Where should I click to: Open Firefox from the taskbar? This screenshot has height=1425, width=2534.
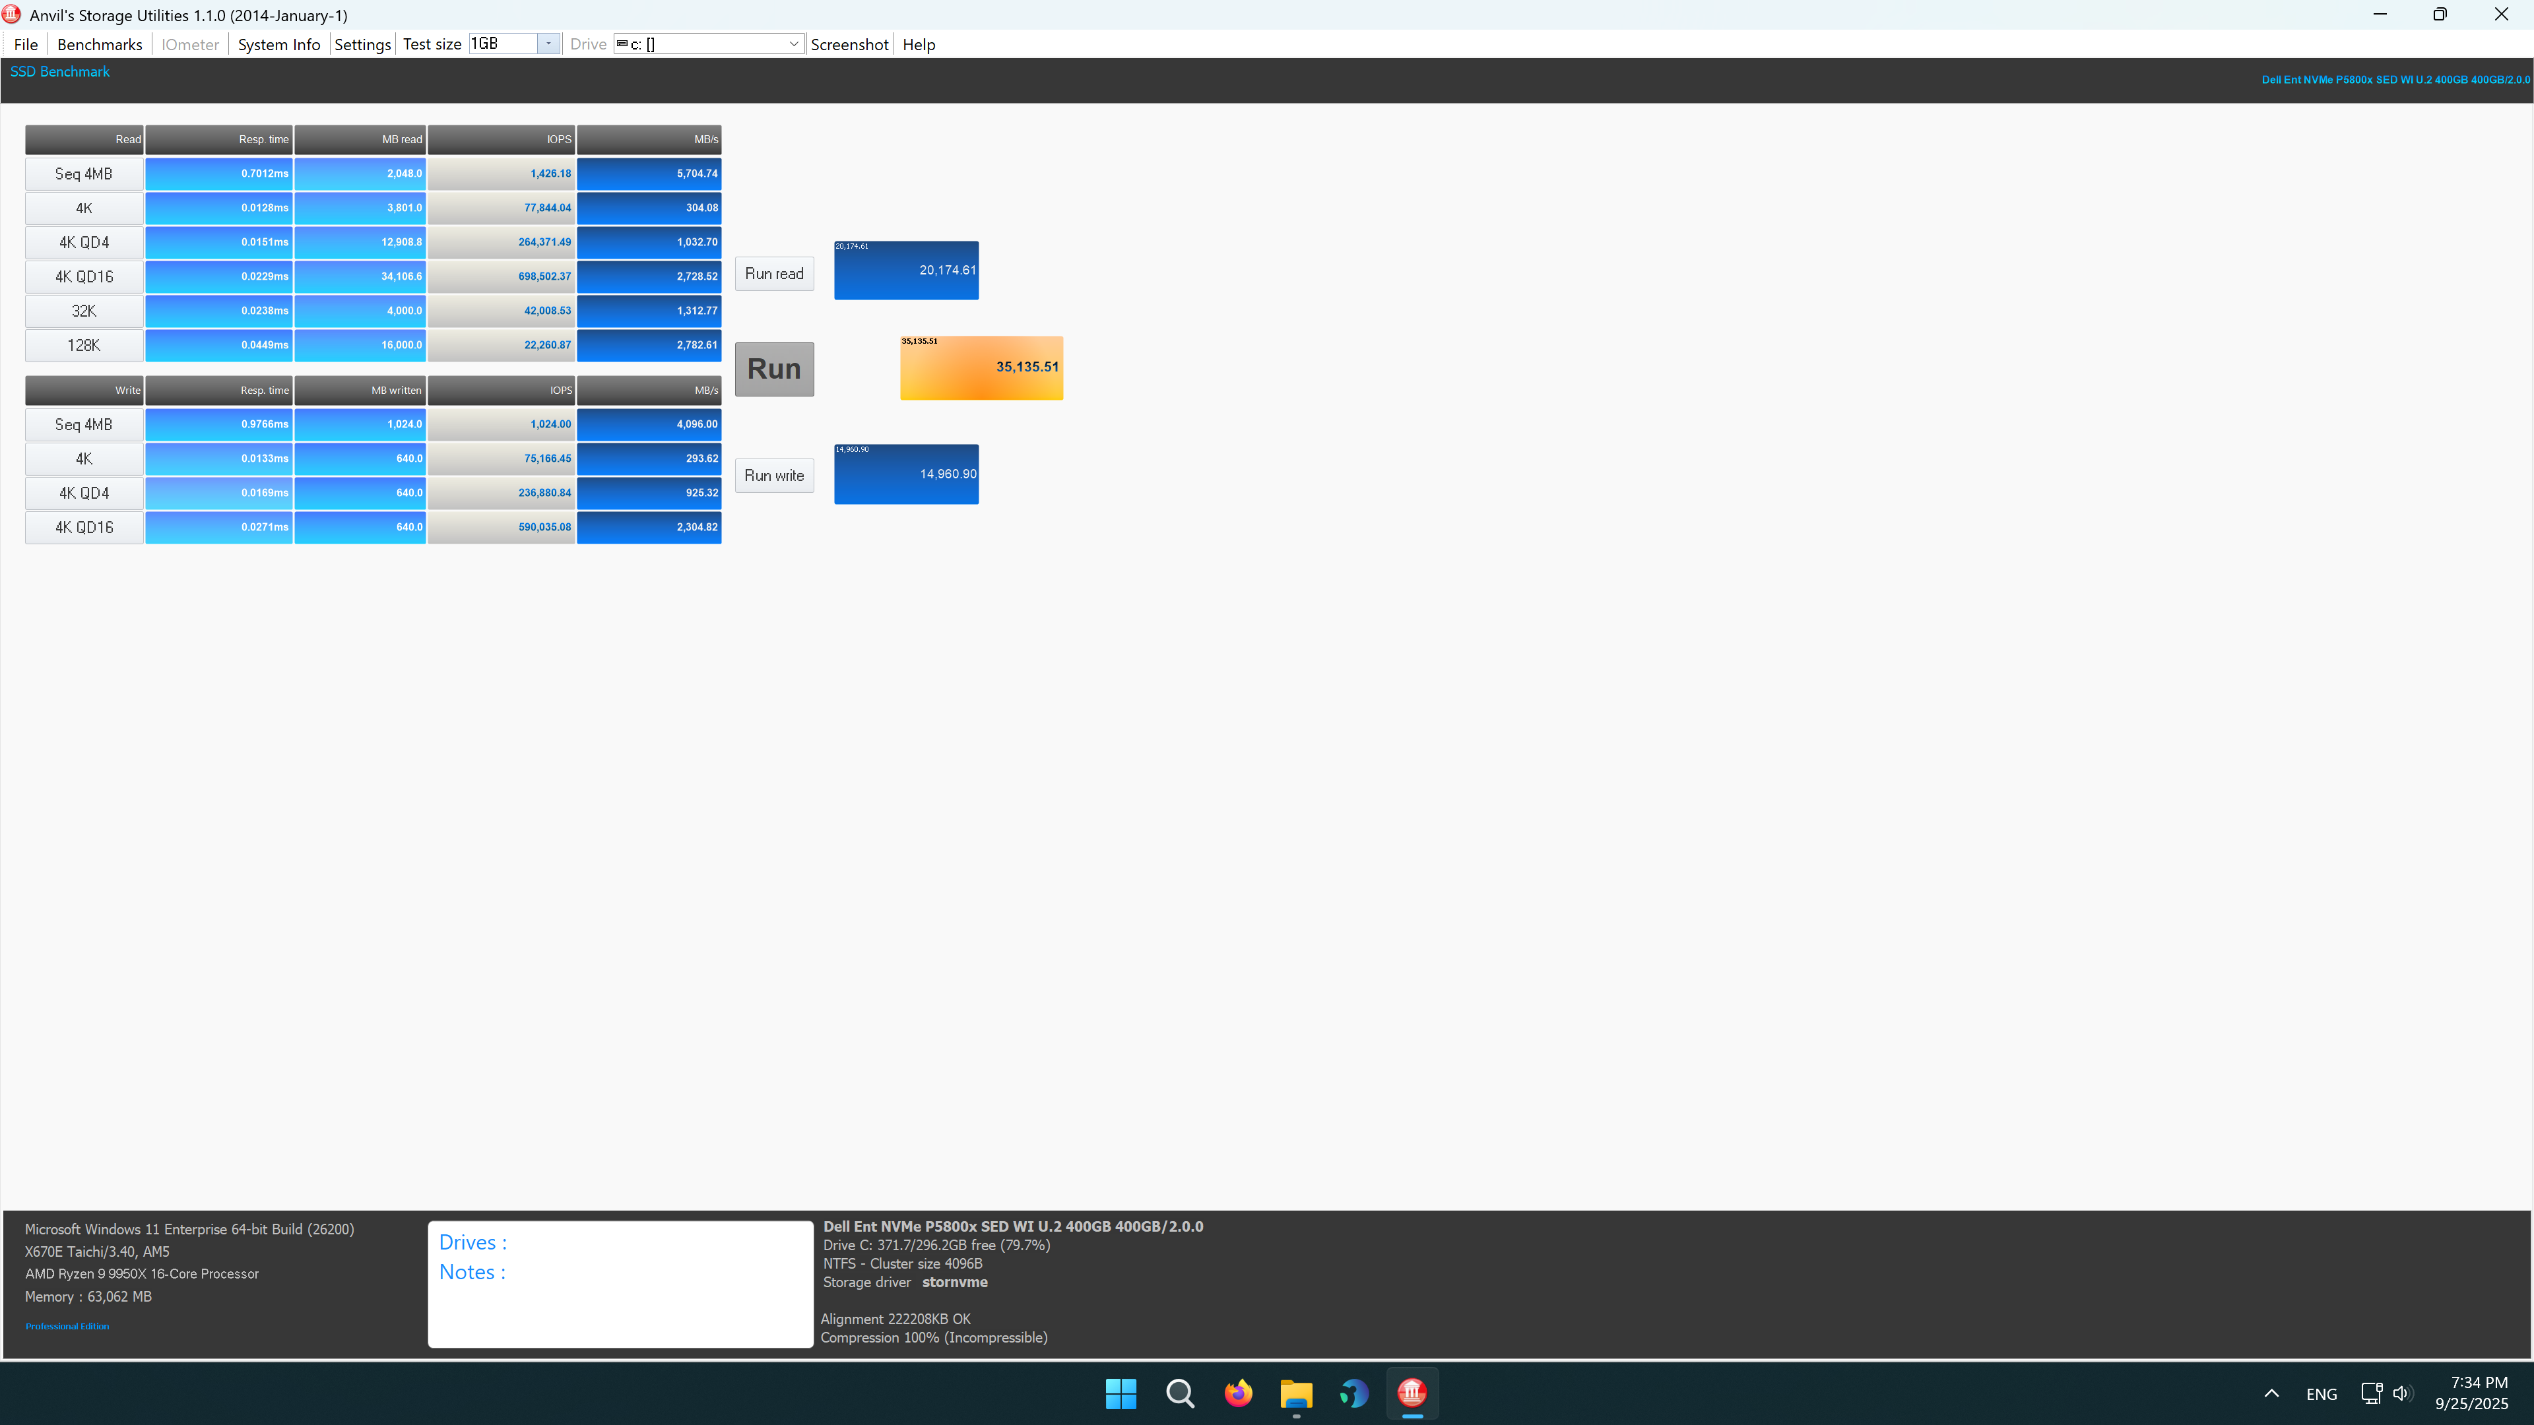point(1237,1393)
